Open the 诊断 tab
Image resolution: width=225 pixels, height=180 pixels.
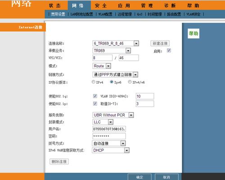coord(170,6)
